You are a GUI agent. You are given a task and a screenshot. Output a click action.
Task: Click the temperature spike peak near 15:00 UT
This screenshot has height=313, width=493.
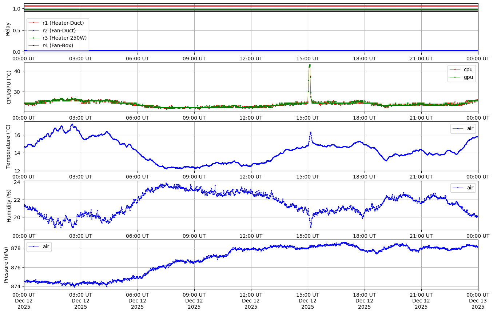(x=310, y=132)
